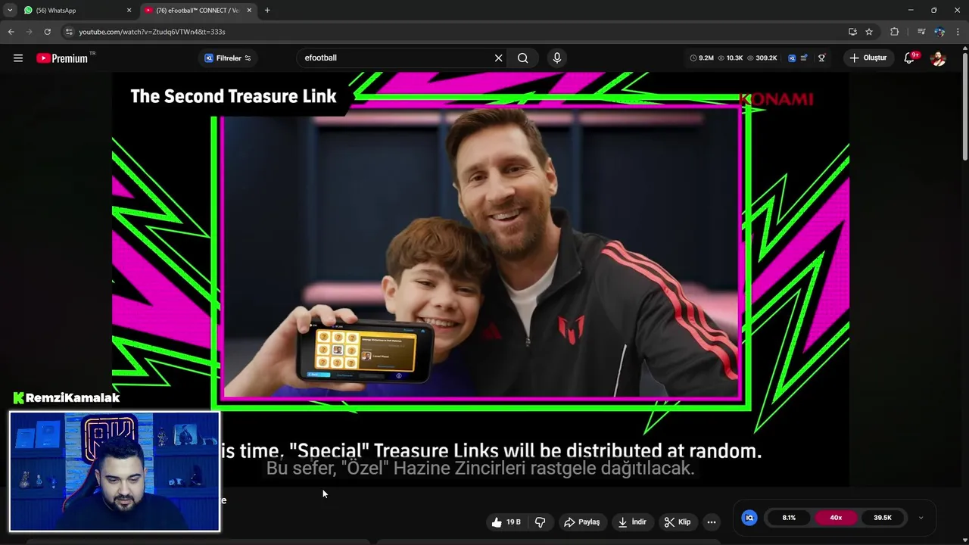
Task: Open the YouTube hamburger guide menu
Action: [18, 58]
